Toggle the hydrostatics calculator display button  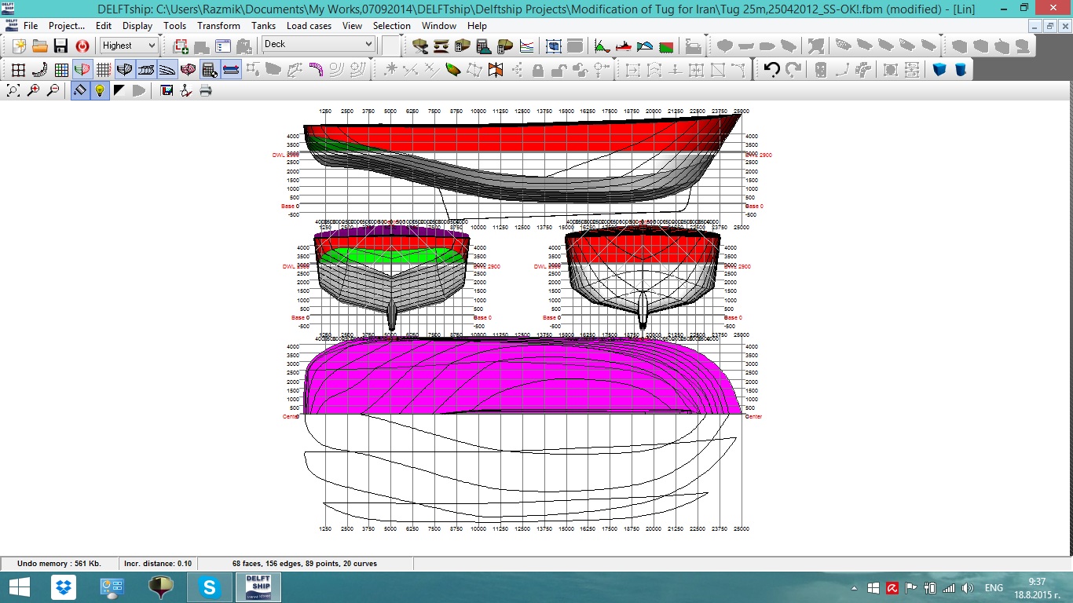pos(210,70)
